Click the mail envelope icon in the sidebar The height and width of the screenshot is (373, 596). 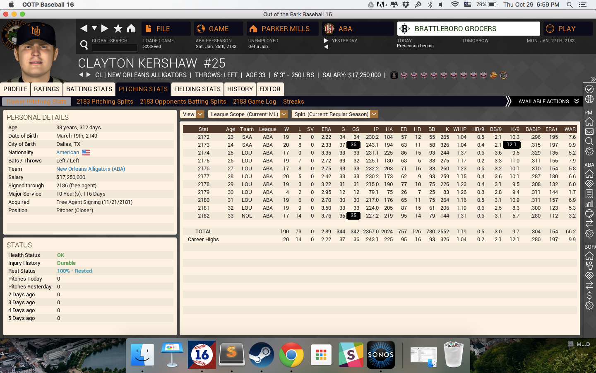click(589, 132)
